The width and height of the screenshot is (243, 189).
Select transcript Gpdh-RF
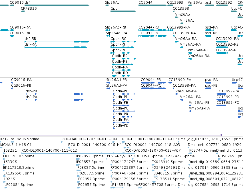pos(122,47)
